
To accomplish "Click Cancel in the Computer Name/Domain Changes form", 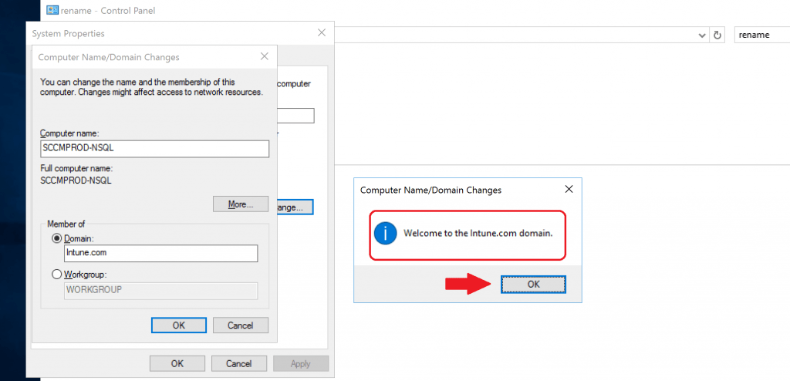I will click(241, 325).
